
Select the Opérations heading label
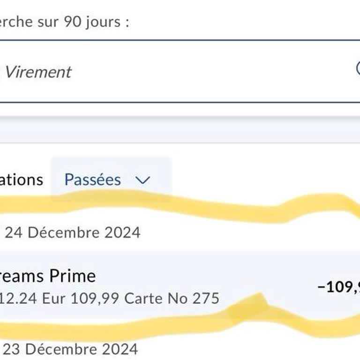[x=21, y=180]
